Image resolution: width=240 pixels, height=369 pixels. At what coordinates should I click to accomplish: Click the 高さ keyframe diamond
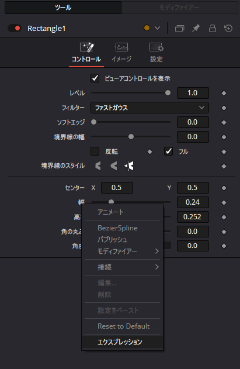(x=224, y=217)
